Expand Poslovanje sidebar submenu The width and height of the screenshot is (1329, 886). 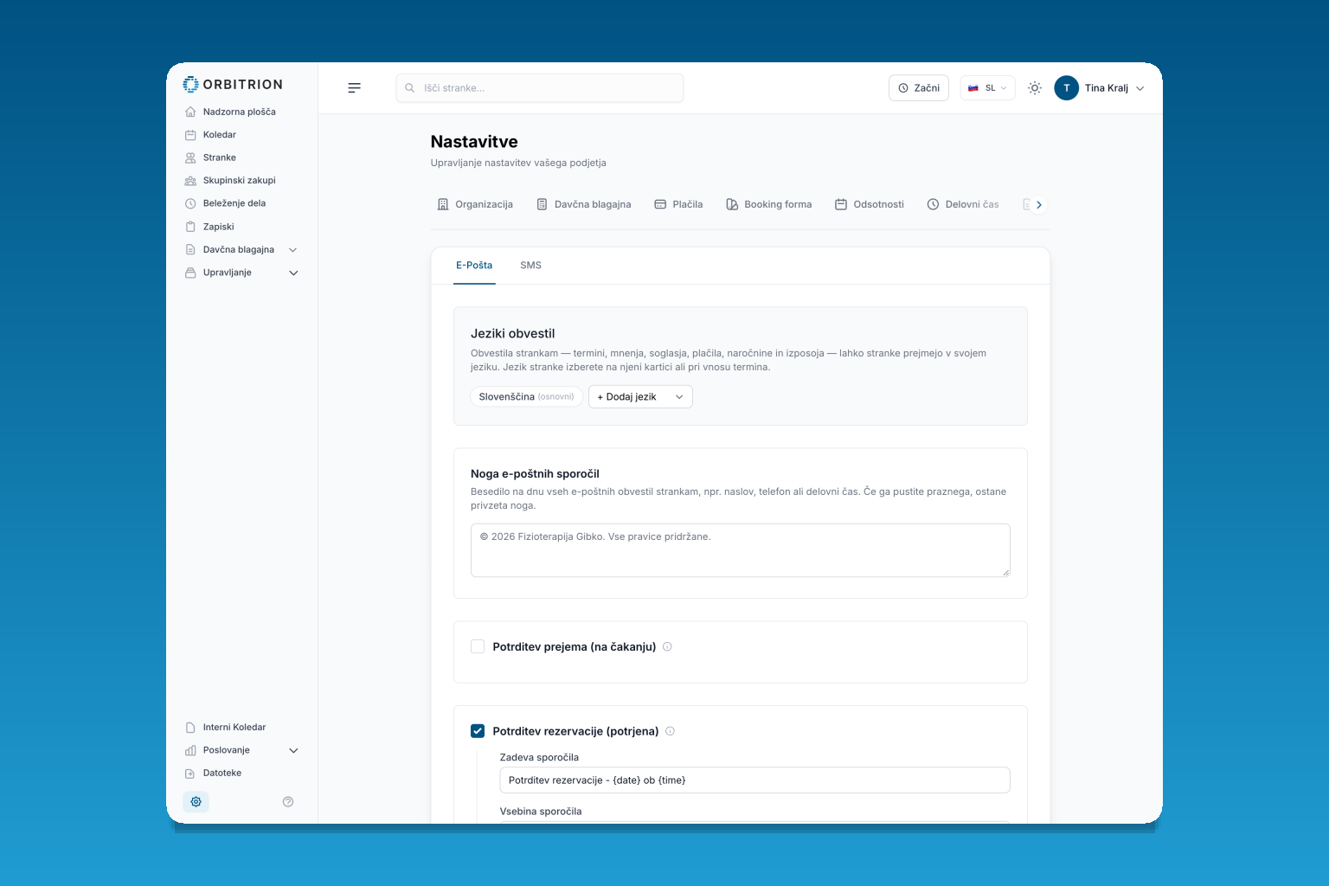coord(293,751)
